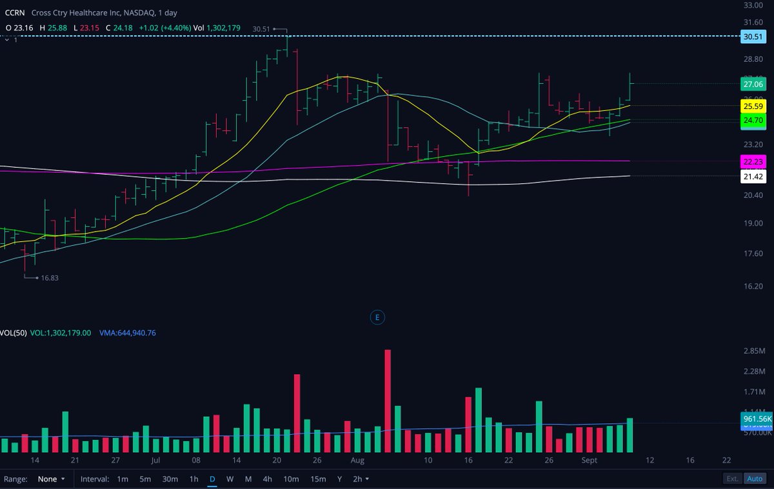The width and height of the screenshot is (774, 489).
Task: Click the 30.51 high price marker near the peak
Action: point(261,29)
